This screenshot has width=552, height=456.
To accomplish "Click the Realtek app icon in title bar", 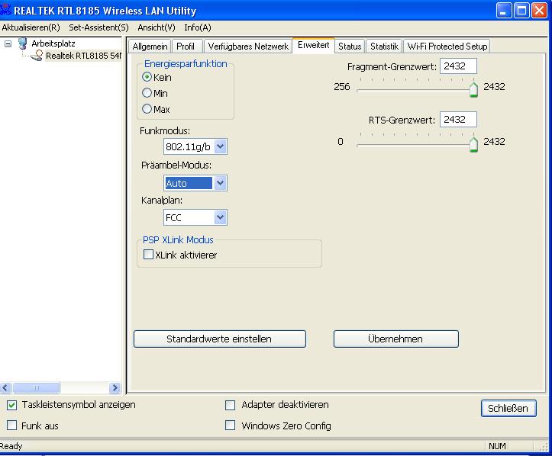I will point(6,11).
